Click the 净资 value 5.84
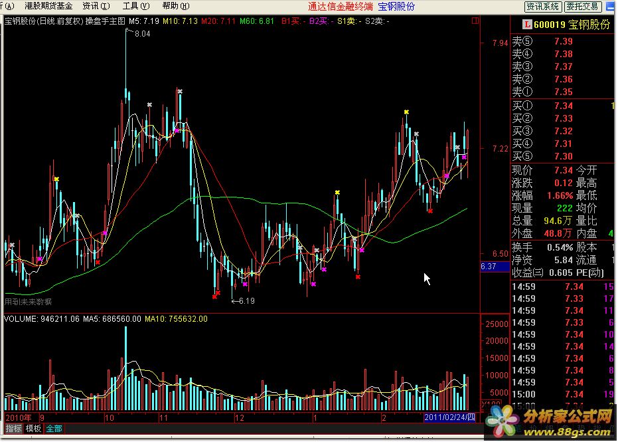Screen dimensions: 618x442 pos(563,260)
